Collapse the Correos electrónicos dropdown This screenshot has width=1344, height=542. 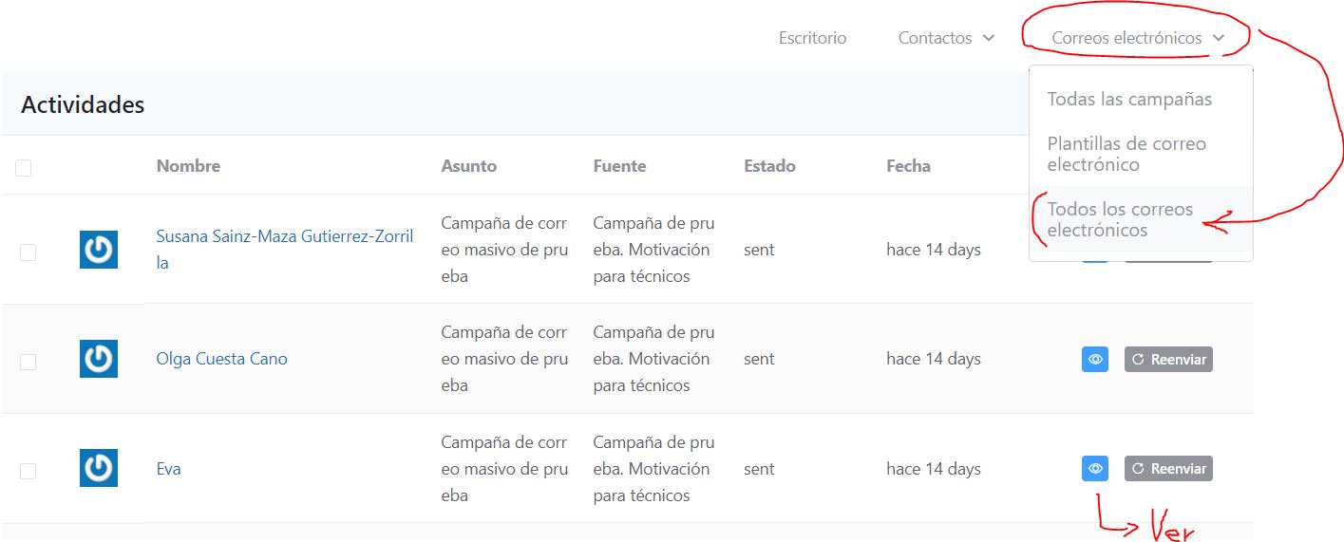pyautogui.click(x=1137, y=38)
